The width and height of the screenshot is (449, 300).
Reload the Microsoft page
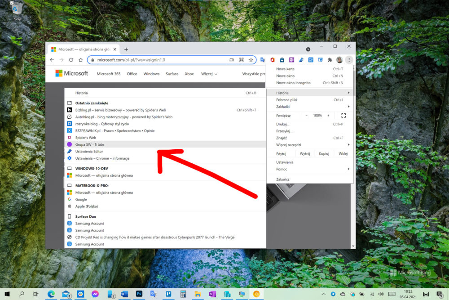71,60
